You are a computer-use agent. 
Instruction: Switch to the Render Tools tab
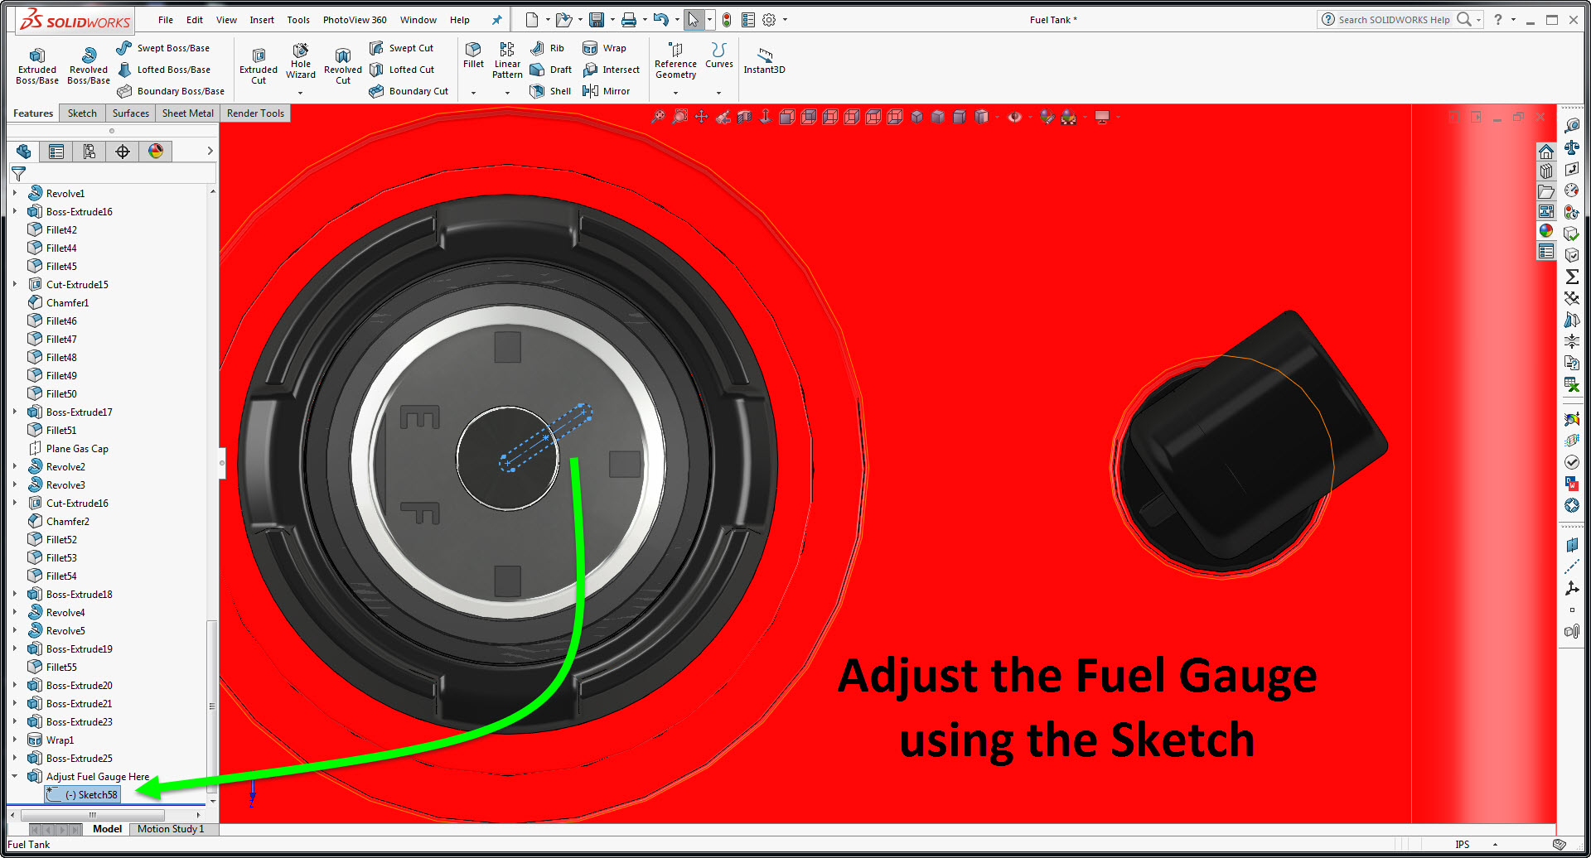point(255,113)
